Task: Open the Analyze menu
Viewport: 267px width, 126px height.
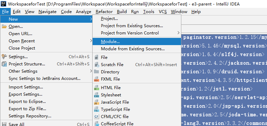Action: point(84,12)
